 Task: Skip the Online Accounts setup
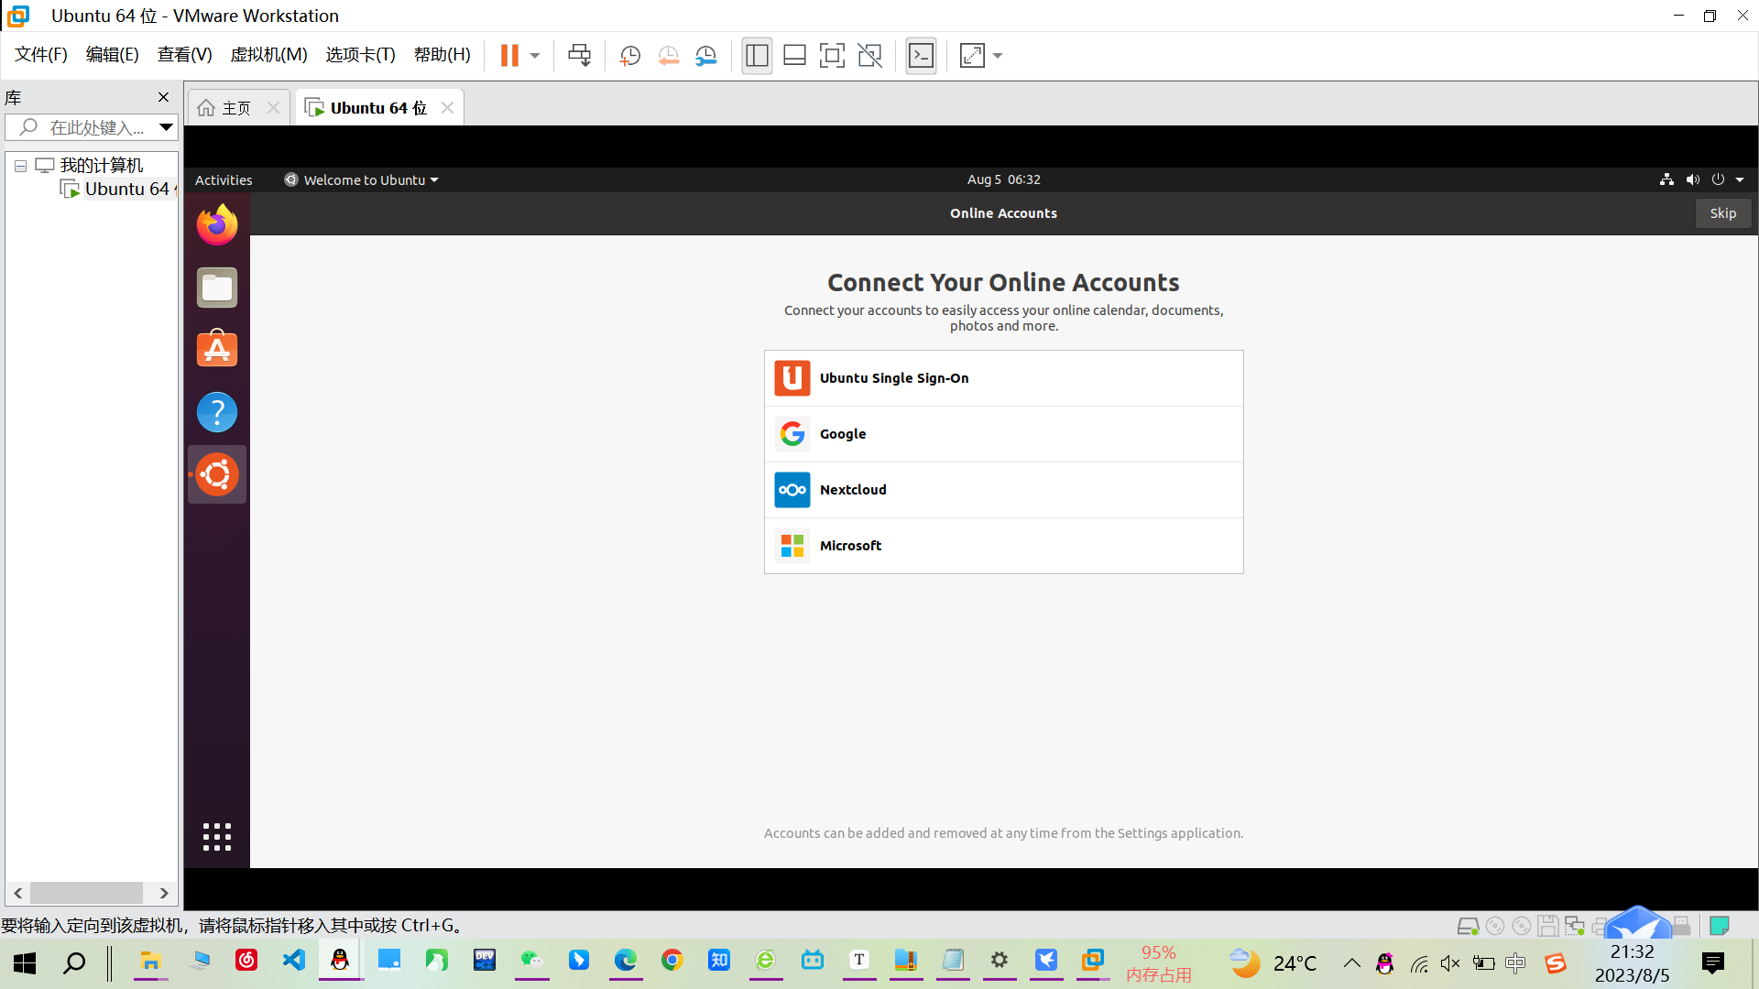1722,213
